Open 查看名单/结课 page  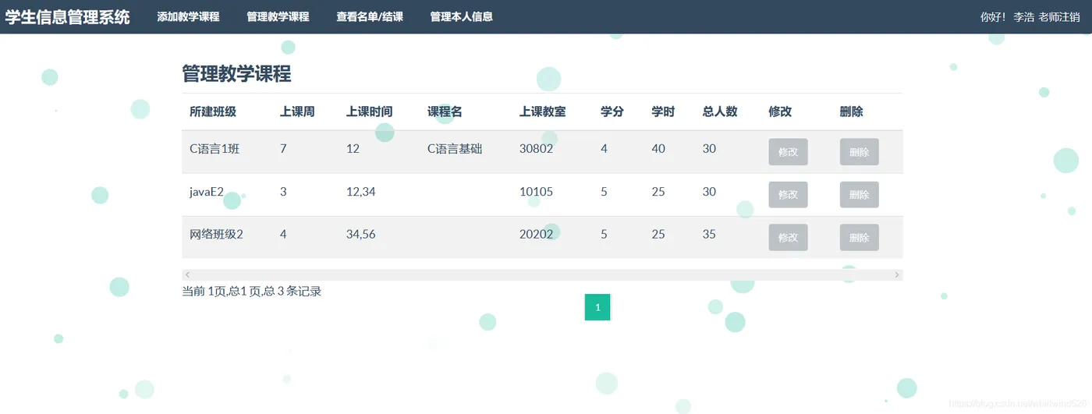[x=370, y=16]
